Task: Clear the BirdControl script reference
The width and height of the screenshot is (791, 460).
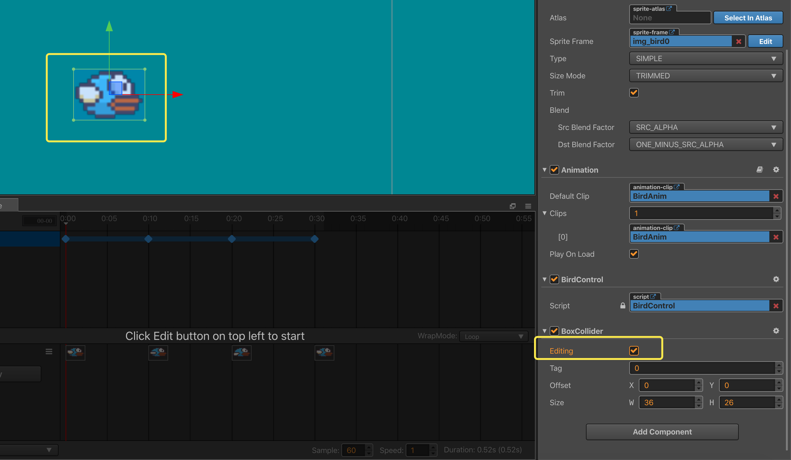Action: tap(776, 306)
